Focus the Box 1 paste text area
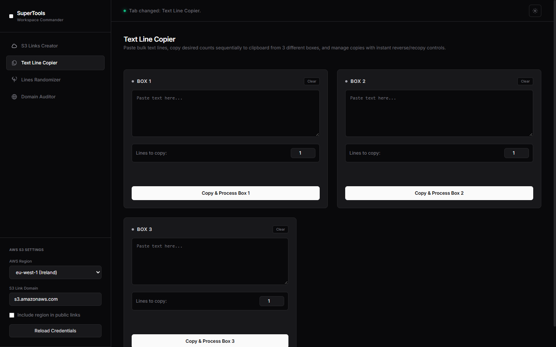Image resolution: width=556 pixels, height=347 pixels. [225, 113]
